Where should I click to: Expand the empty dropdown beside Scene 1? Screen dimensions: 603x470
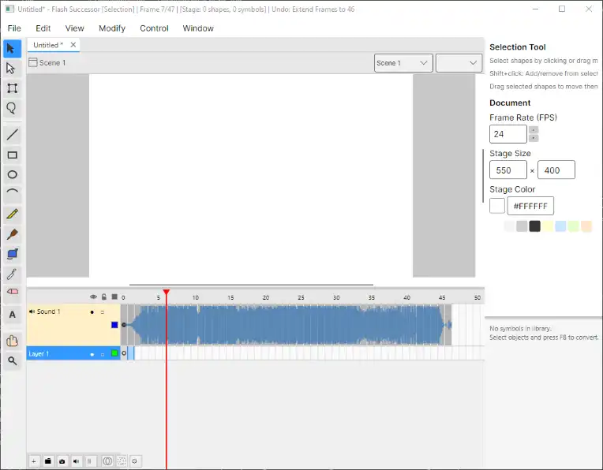459,63
